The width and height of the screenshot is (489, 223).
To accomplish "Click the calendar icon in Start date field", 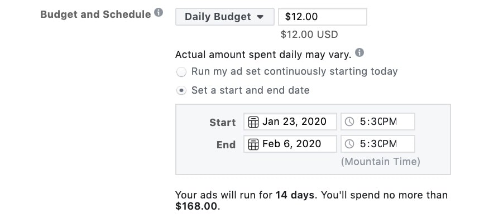I will (x=253, y=122).
